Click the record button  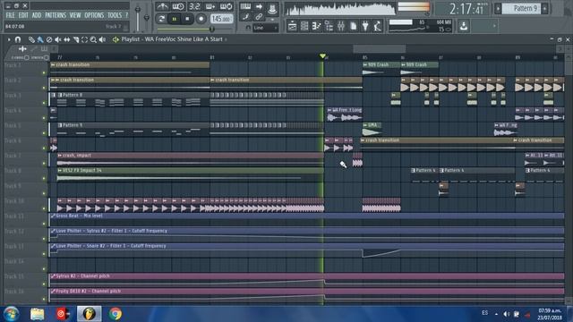tap(201, 19)
